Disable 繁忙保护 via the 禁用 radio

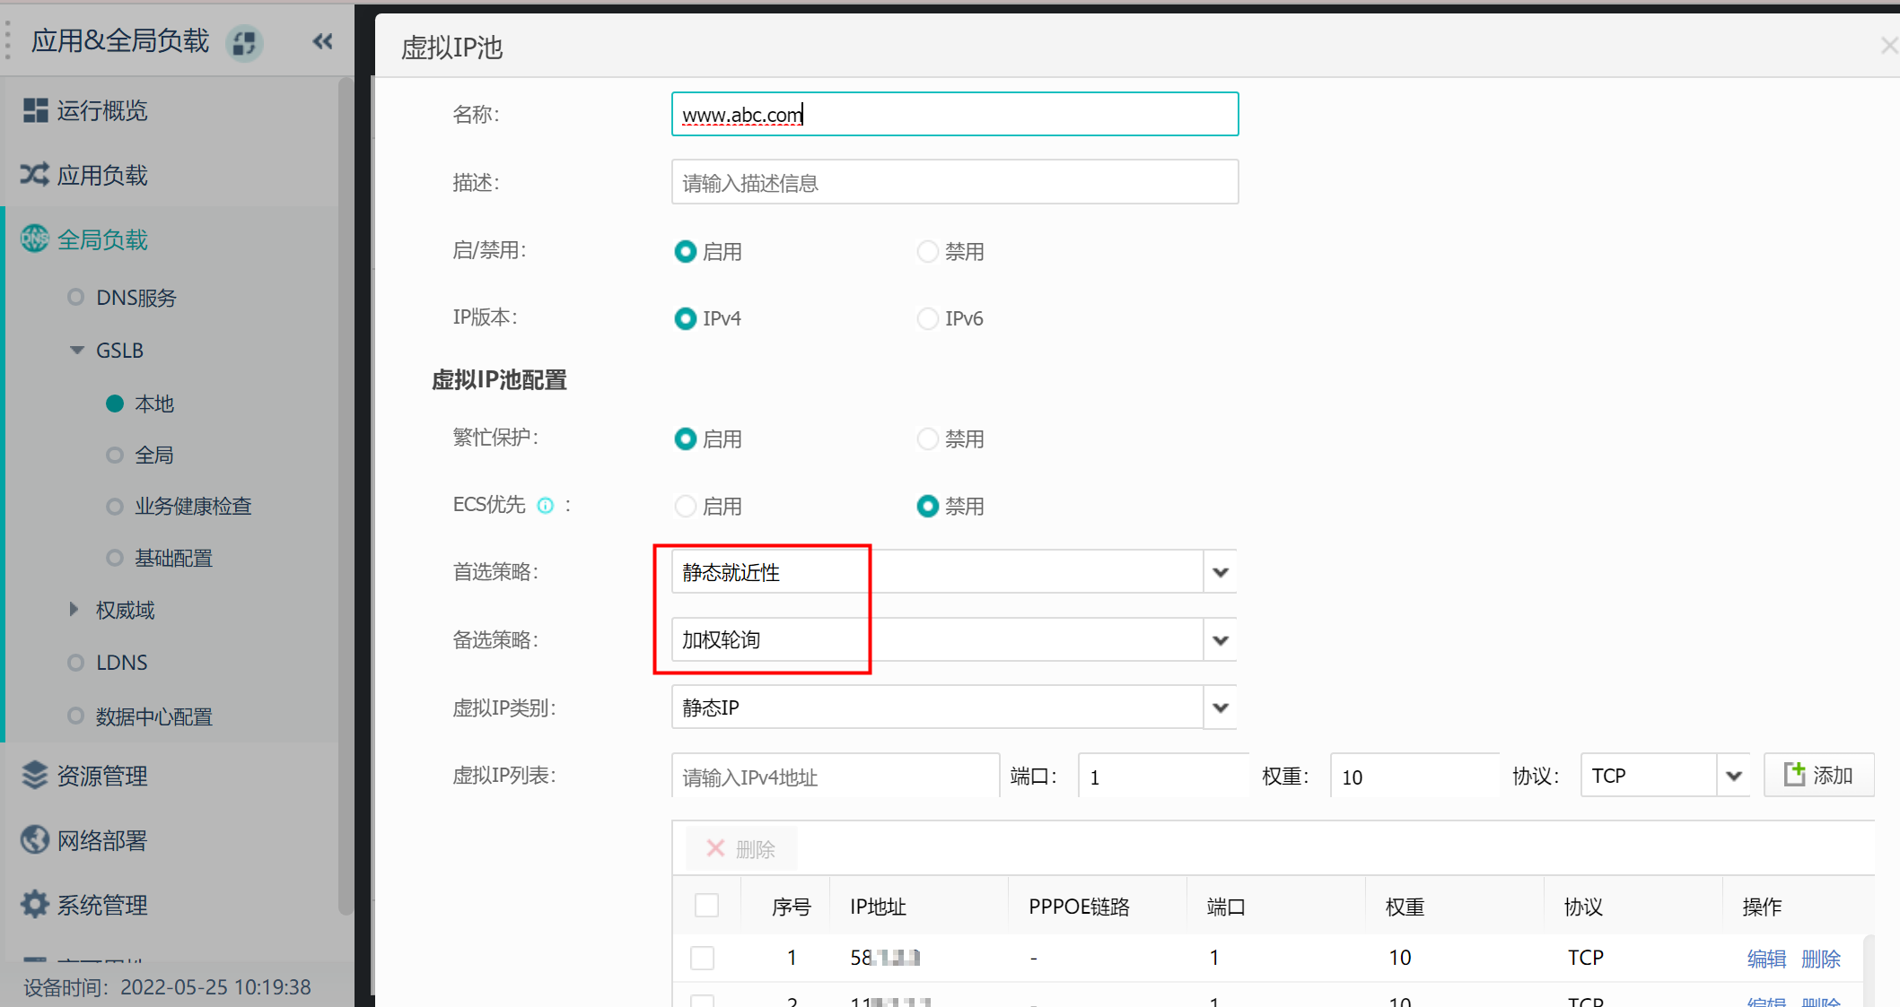(927, 439)
